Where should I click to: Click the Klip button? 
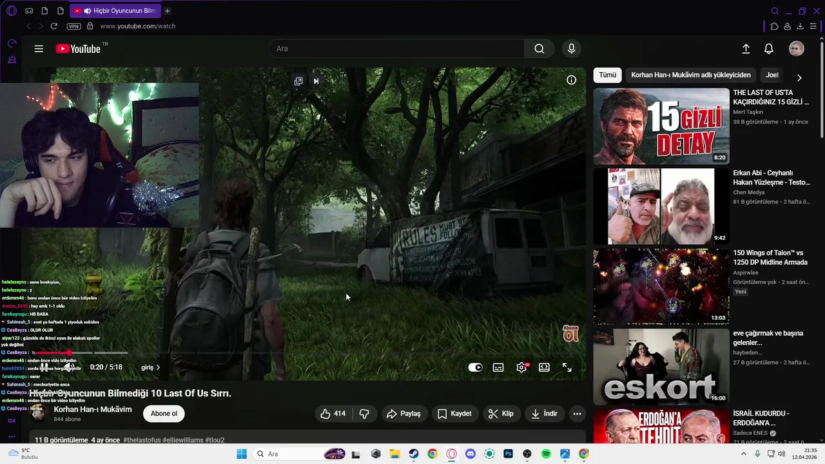coord(501,414)
